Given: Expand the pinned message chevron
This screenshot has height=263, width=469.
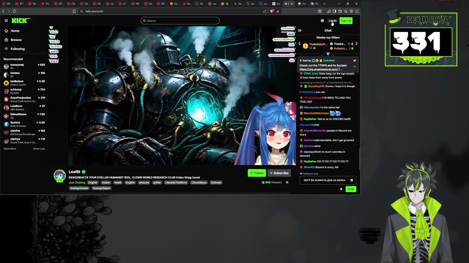Looking at the screenshot, I should click(354, 67).
